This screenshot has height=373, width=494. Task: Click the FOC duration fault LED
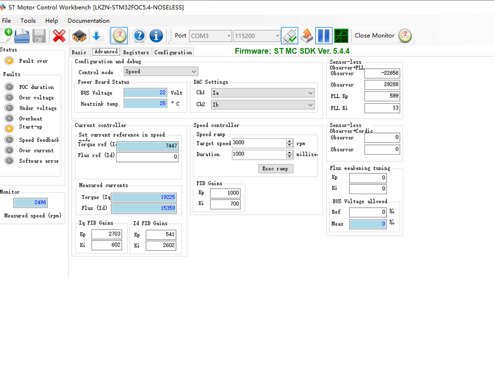(9, 87)
